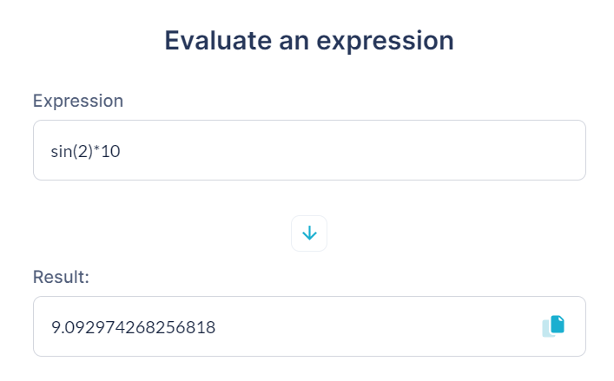Tap the teal copy-to-clipboard icon
614x381 pixels.
pyautogui.click(x=553, y=325)
